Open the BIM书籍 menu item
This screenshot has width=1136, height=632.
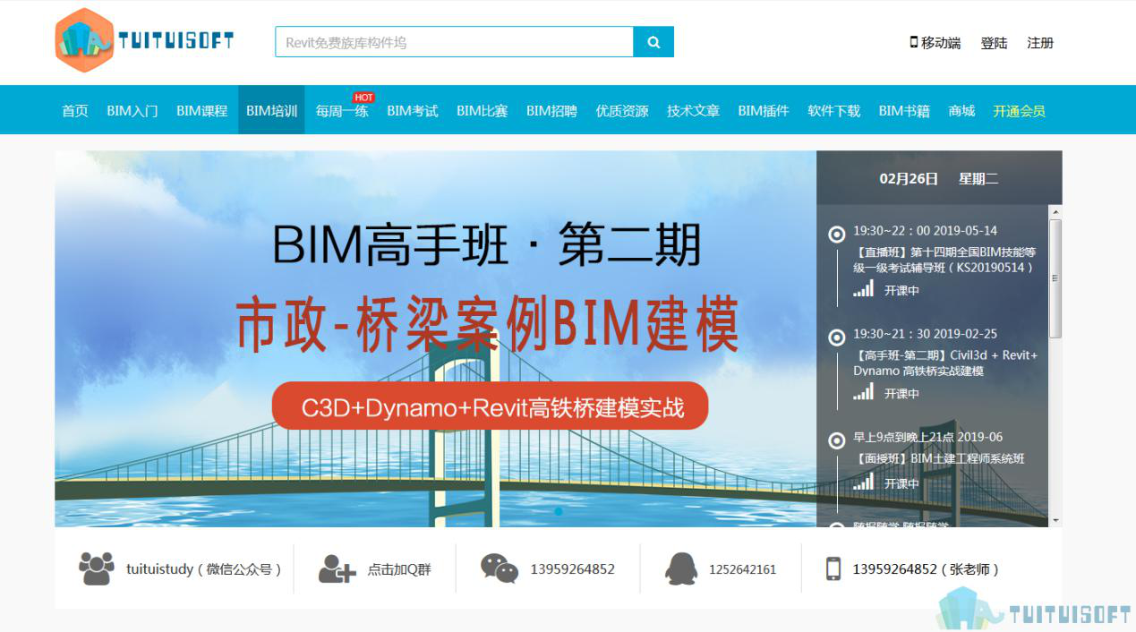(904, 111)
